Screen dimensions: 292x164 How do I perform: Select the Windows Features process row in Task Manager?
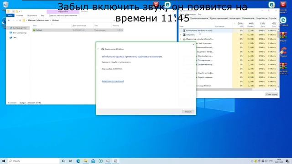[x=228, y=31]
